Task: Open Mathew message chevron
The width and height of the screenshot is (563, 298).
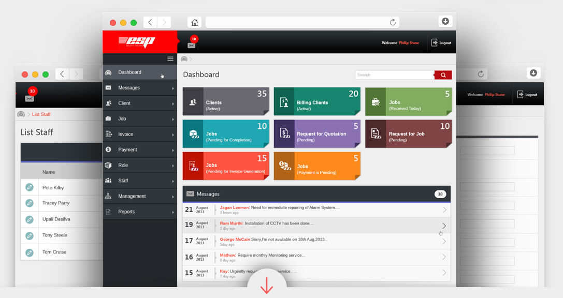Action: point(444,257)
